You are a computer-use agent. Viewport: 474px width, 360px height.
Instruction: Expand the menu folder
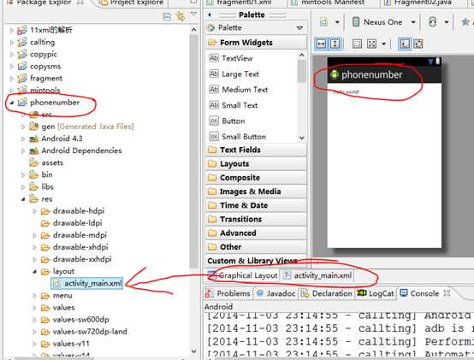click(34, 296)
